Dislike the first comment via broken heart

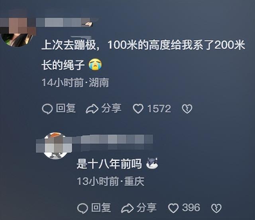pyautogui.click(x=187, y=109)
